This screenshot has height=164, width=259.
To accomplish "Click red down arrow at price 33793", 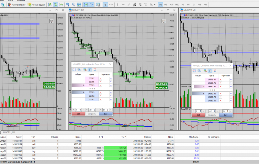I will (x=100, y=92).
